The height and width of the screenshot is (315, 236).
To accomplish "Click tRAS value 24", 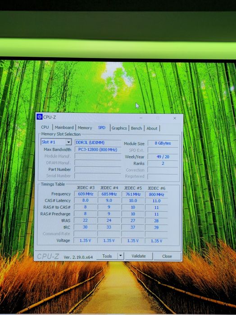I will point(109,220).
